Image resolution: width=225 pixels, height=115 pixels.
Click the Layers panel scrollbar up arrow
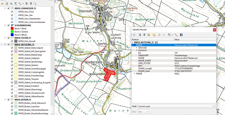52,8
